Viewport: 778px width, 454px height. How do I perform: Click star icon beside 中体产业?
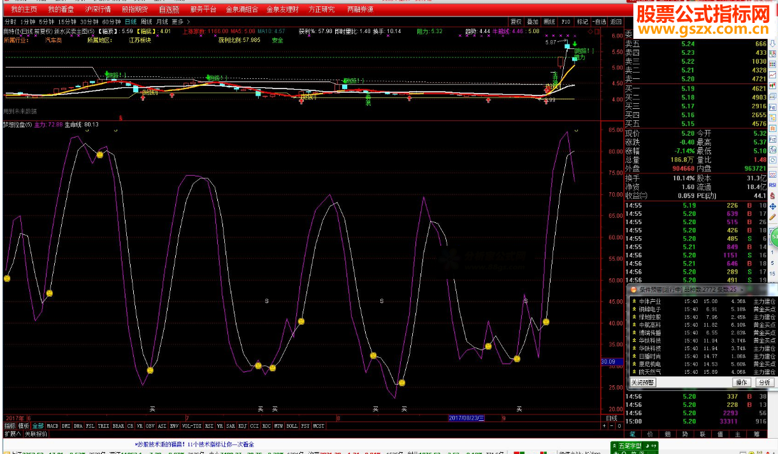(x=634, y=301)
